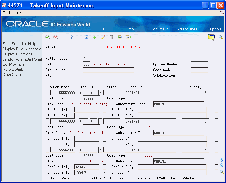
Task: Click the title bar application icon
Action: (x=4, y=5)
